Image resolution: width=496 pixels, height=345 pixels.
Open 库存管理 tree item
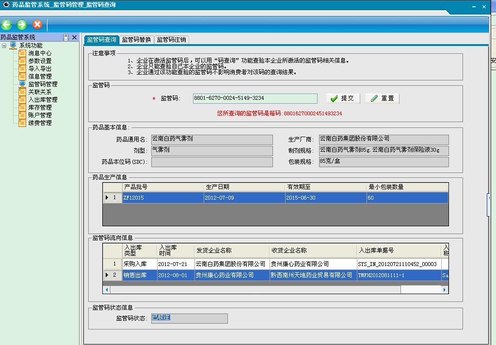(x=40, y=107)
